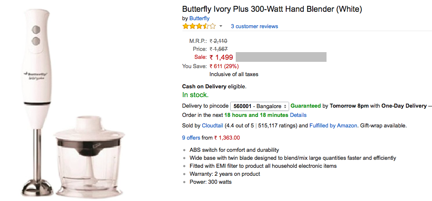Image resolution: width=432 pixels, height=201 pixels.
Task: Click the green Guaranteed delivery text
Action: click(306, 106)
